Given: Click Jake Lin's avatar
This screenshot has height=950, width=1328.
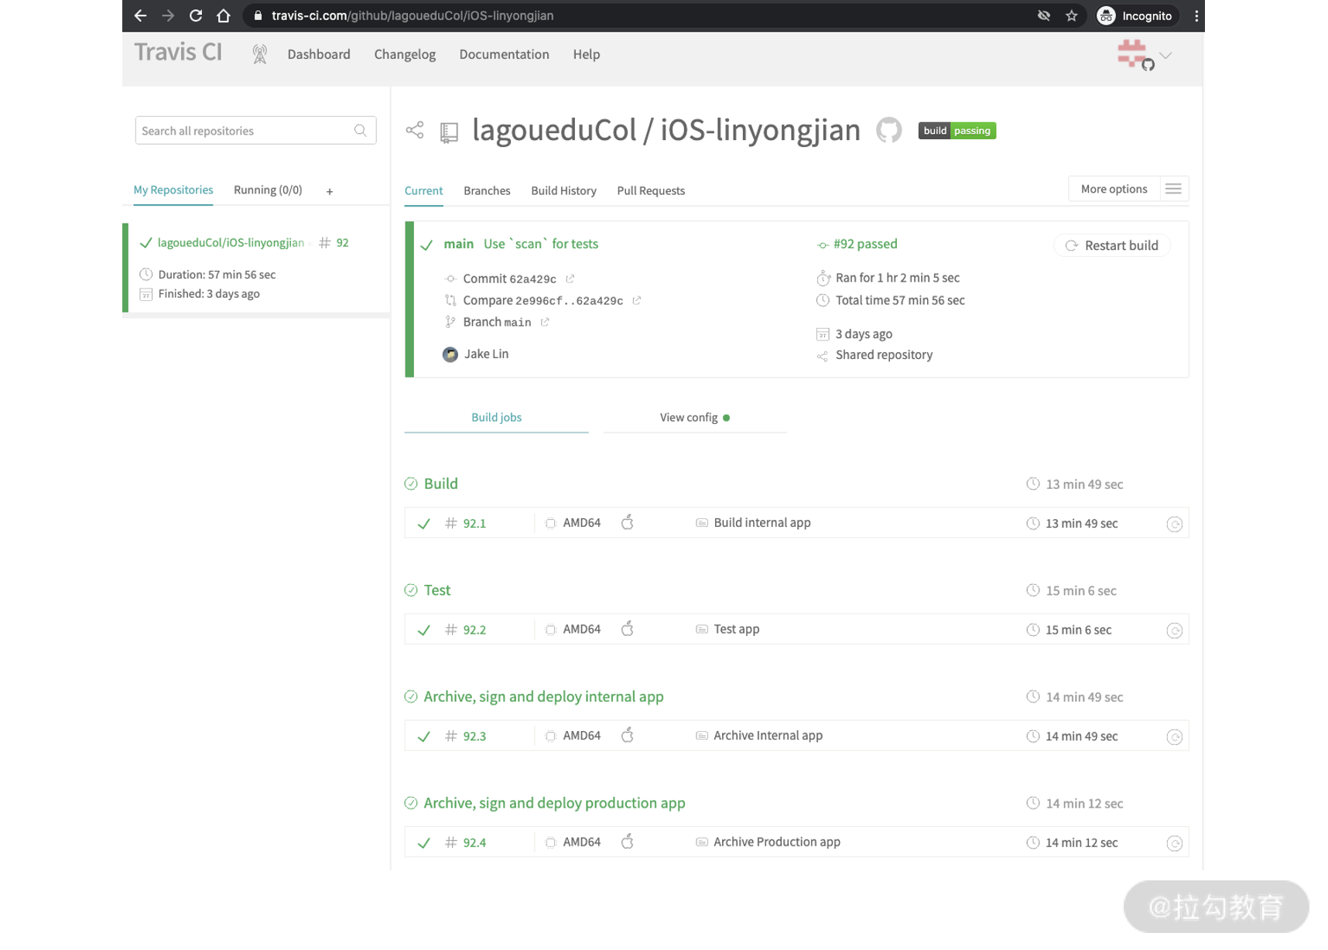Looking at the screenshot, I should (x=450, y=354).
